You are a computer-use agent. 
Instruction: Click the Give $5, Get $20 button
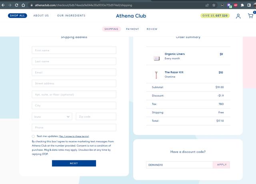215,16
